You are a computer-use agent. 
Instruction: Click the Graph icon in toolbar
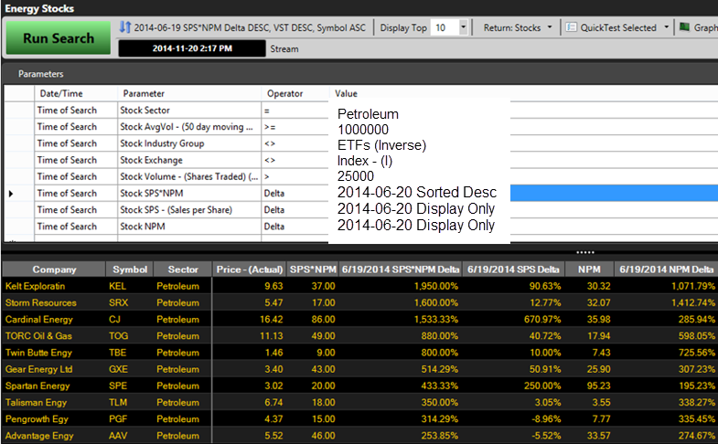(x=684, y=27)
